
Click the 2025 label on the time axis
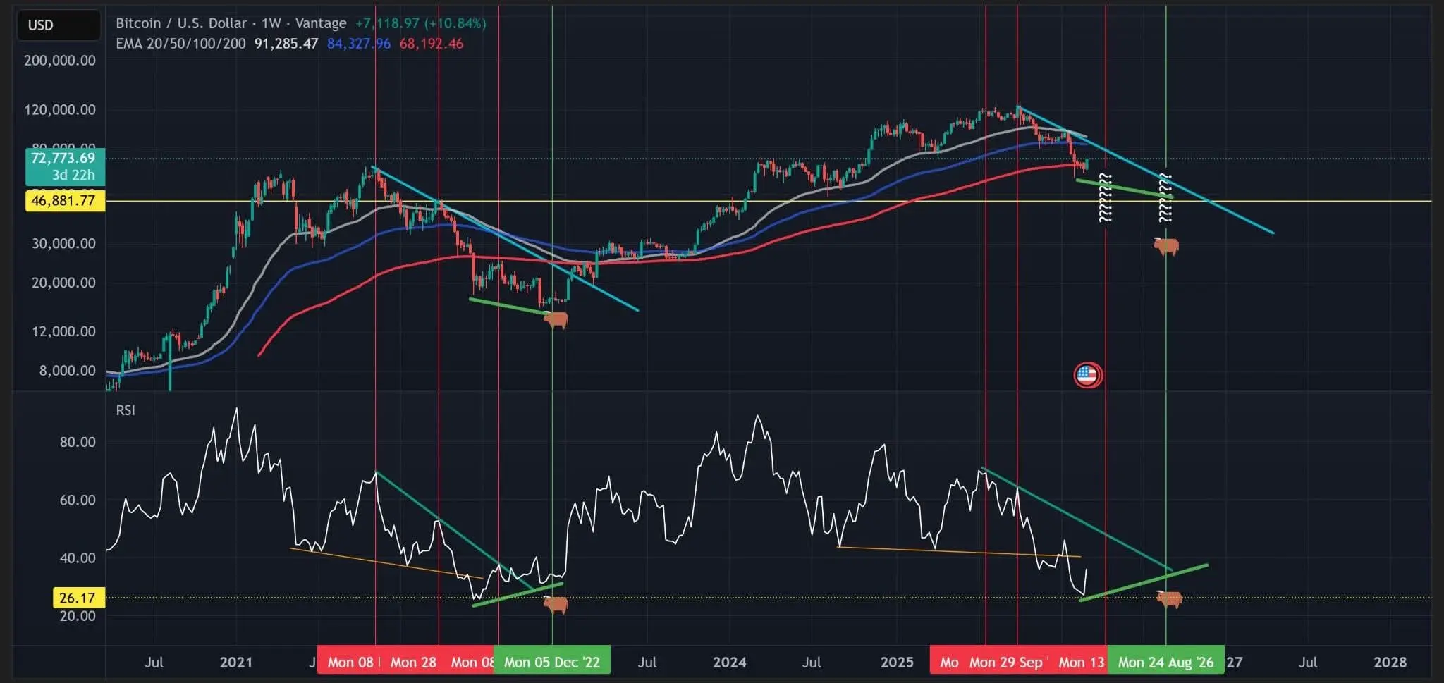[x=897, y=663]
